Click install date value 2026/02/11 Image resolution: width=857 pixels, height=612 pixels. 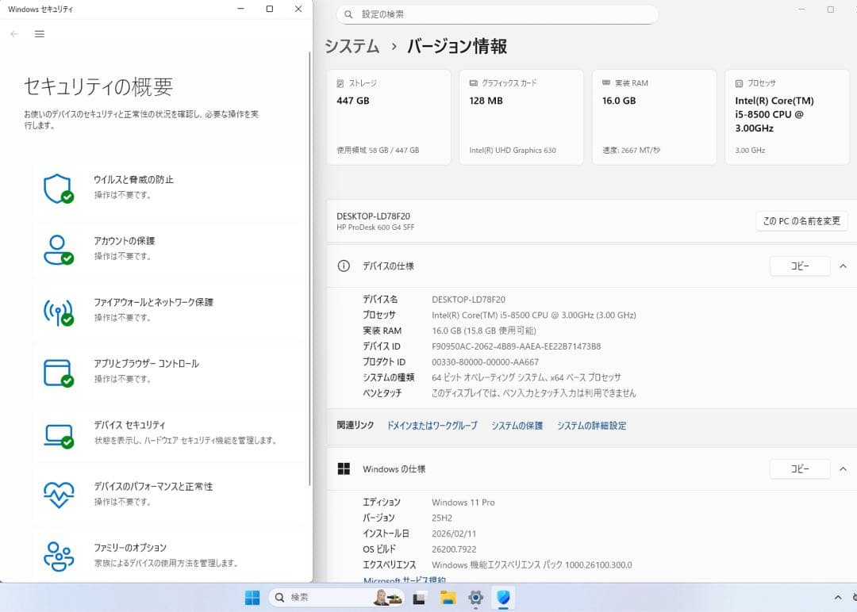pyautogui.click(x=454, y=534)
